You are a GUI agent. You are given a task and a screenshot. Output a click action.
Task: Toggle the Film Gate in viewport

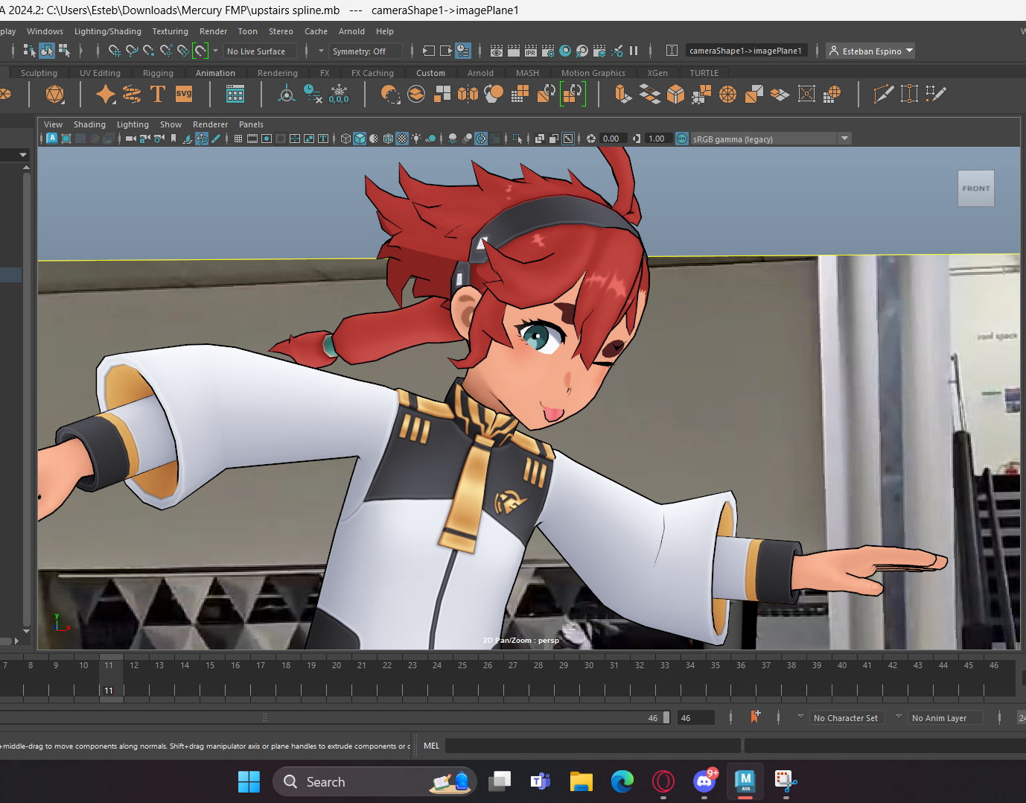[x=252, y=139]
